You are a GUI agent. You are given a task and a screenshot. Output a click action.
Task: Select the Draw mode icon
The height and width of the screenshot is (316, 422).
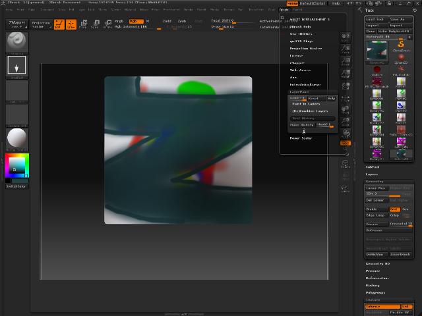click(71, 24)
